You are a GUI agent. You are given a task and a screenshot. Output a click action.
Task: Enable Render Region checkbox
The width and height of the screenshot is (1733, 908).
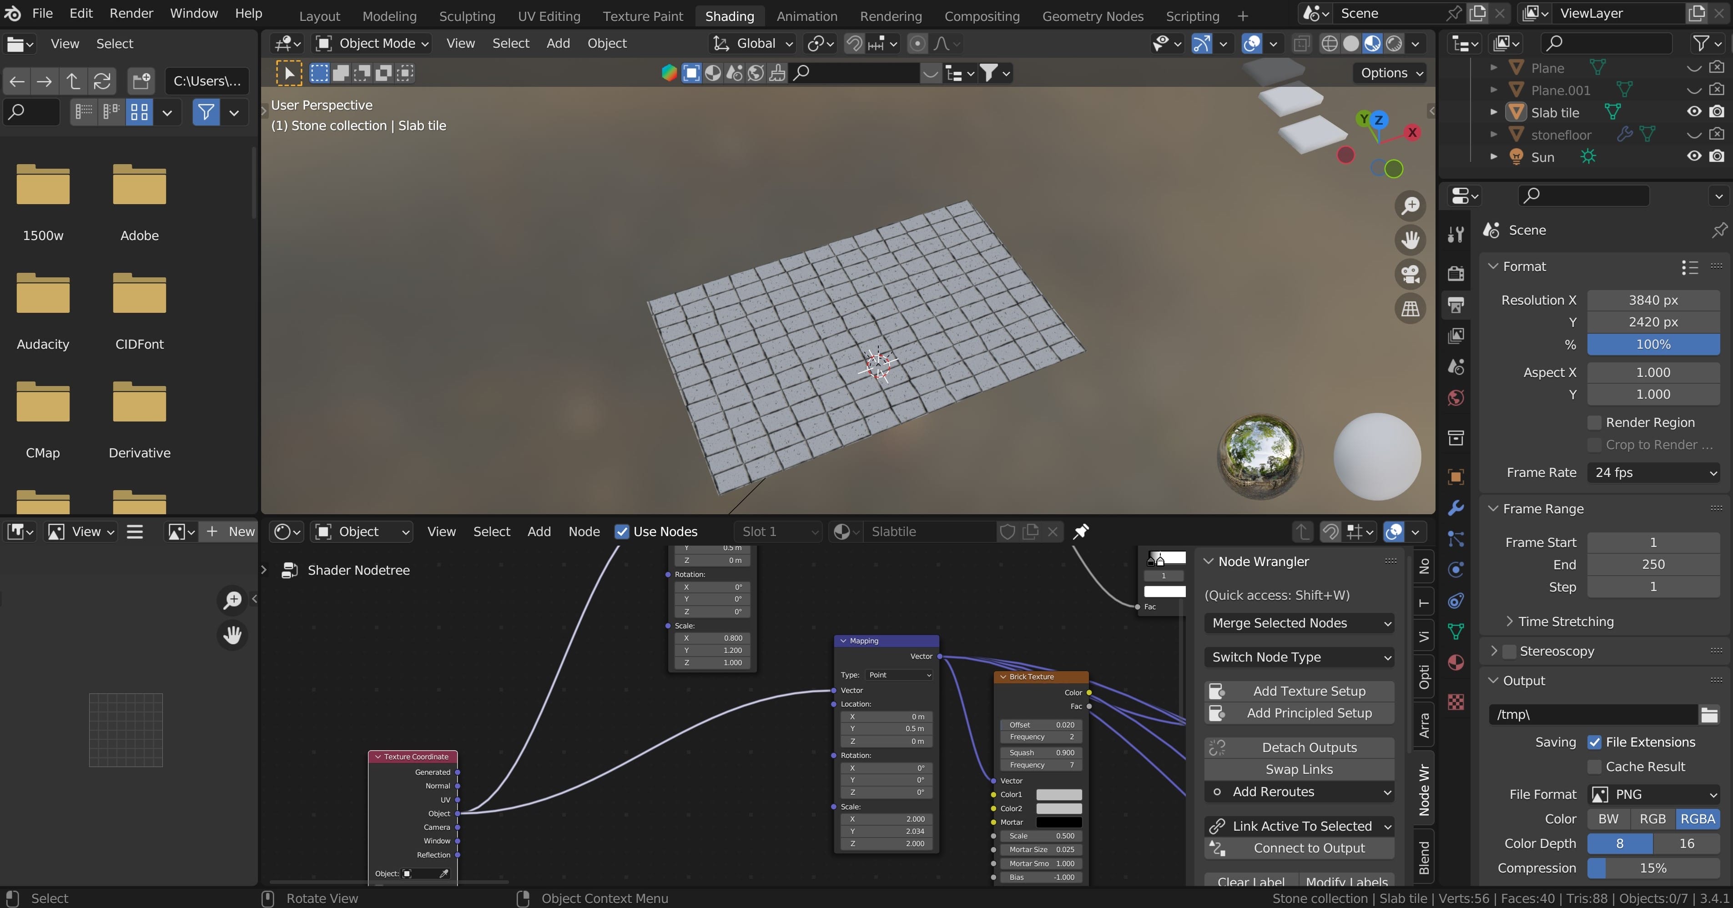click(x=1594, y=422)
